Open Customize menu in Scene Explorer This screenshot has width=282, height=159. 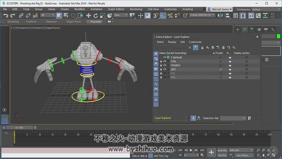[195, 42]
